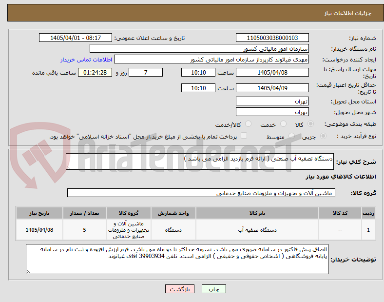Choose the متوسط purchase type radio
The width and height of the screenshot is (384, 302).
(291, 136)
